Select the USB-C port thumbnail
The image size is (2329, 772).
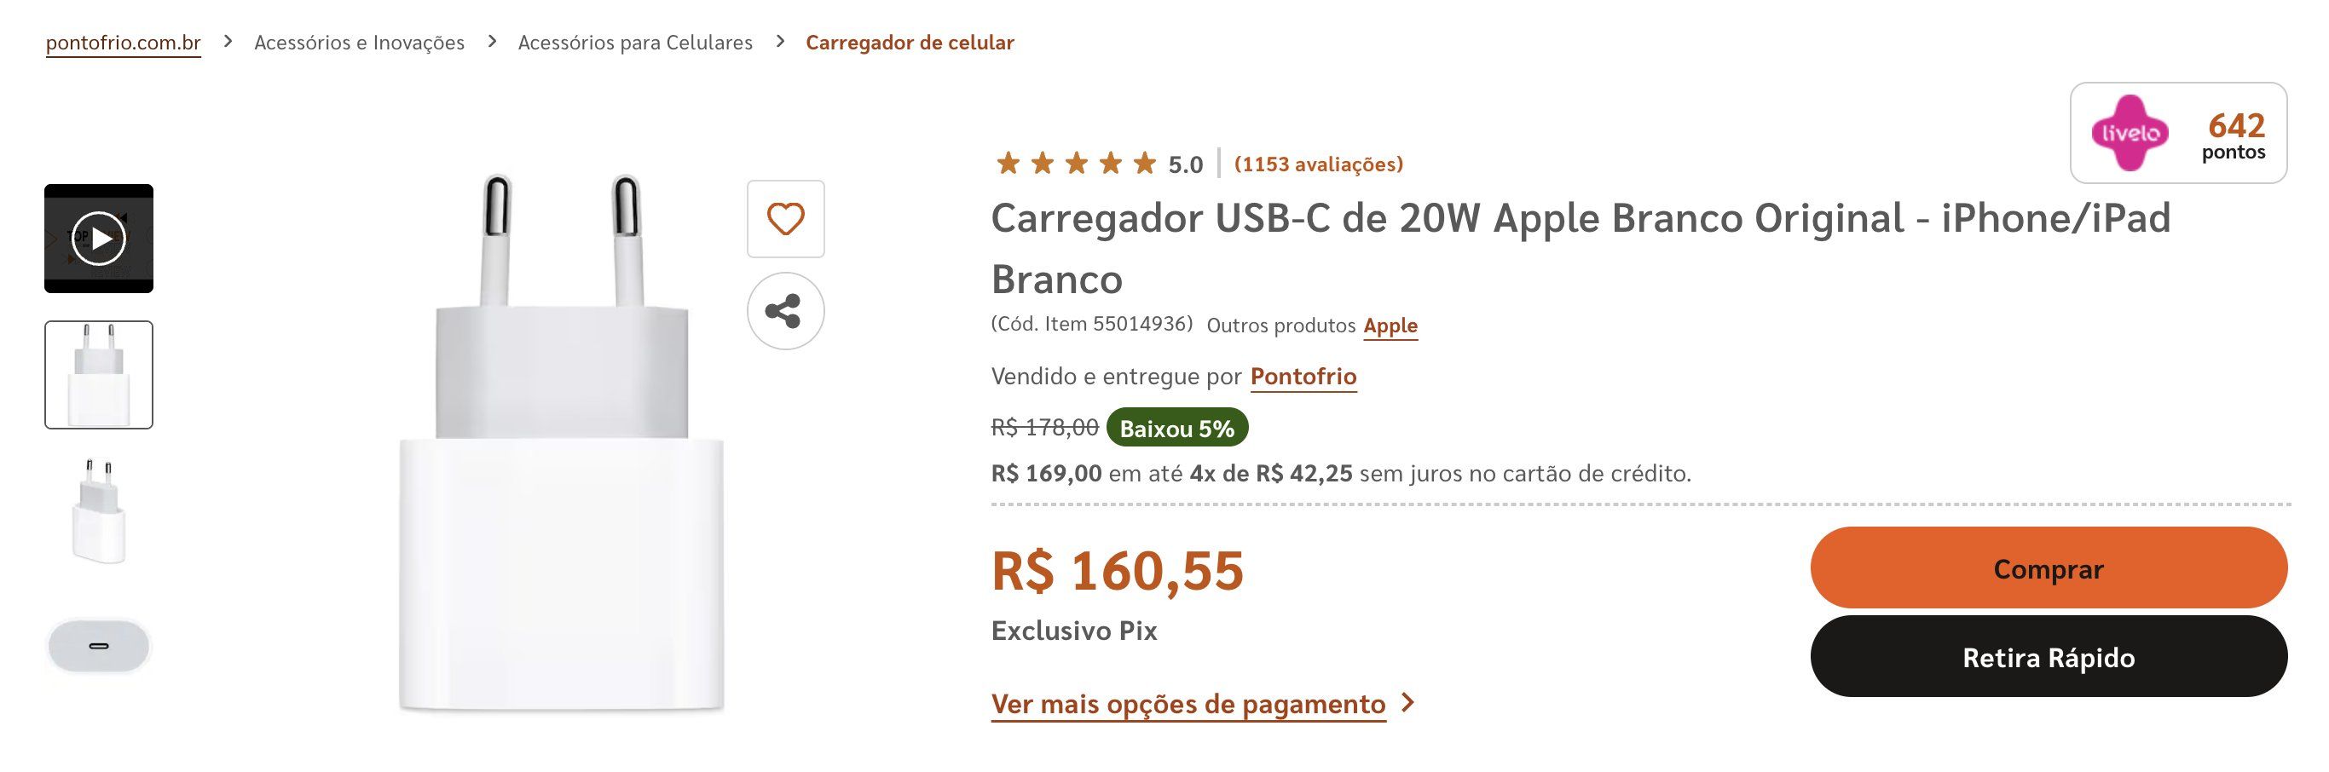[x=99, y=647]
